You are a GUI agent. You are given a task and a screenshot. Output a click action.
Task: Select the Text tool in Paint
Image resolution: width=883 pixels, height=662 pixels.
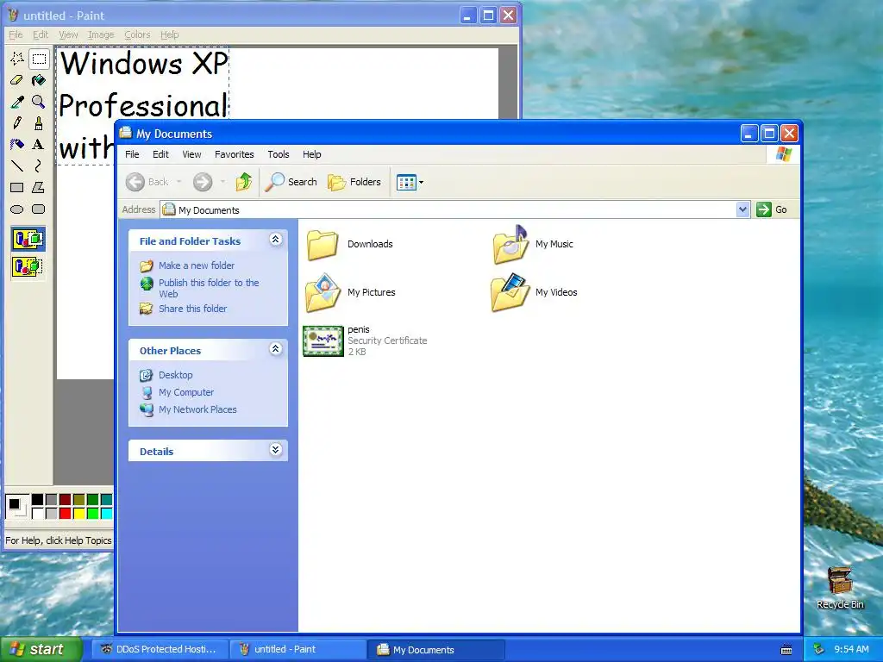pyautogui.click(x=39, y=144)
